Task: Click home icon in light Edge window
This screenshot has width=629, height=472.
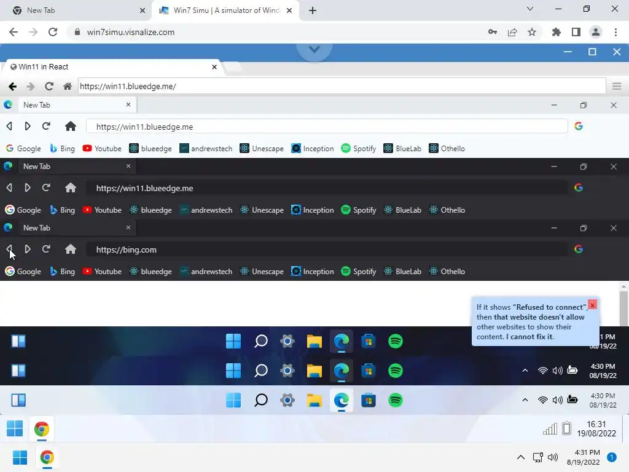Action: (x=71, y=127)
